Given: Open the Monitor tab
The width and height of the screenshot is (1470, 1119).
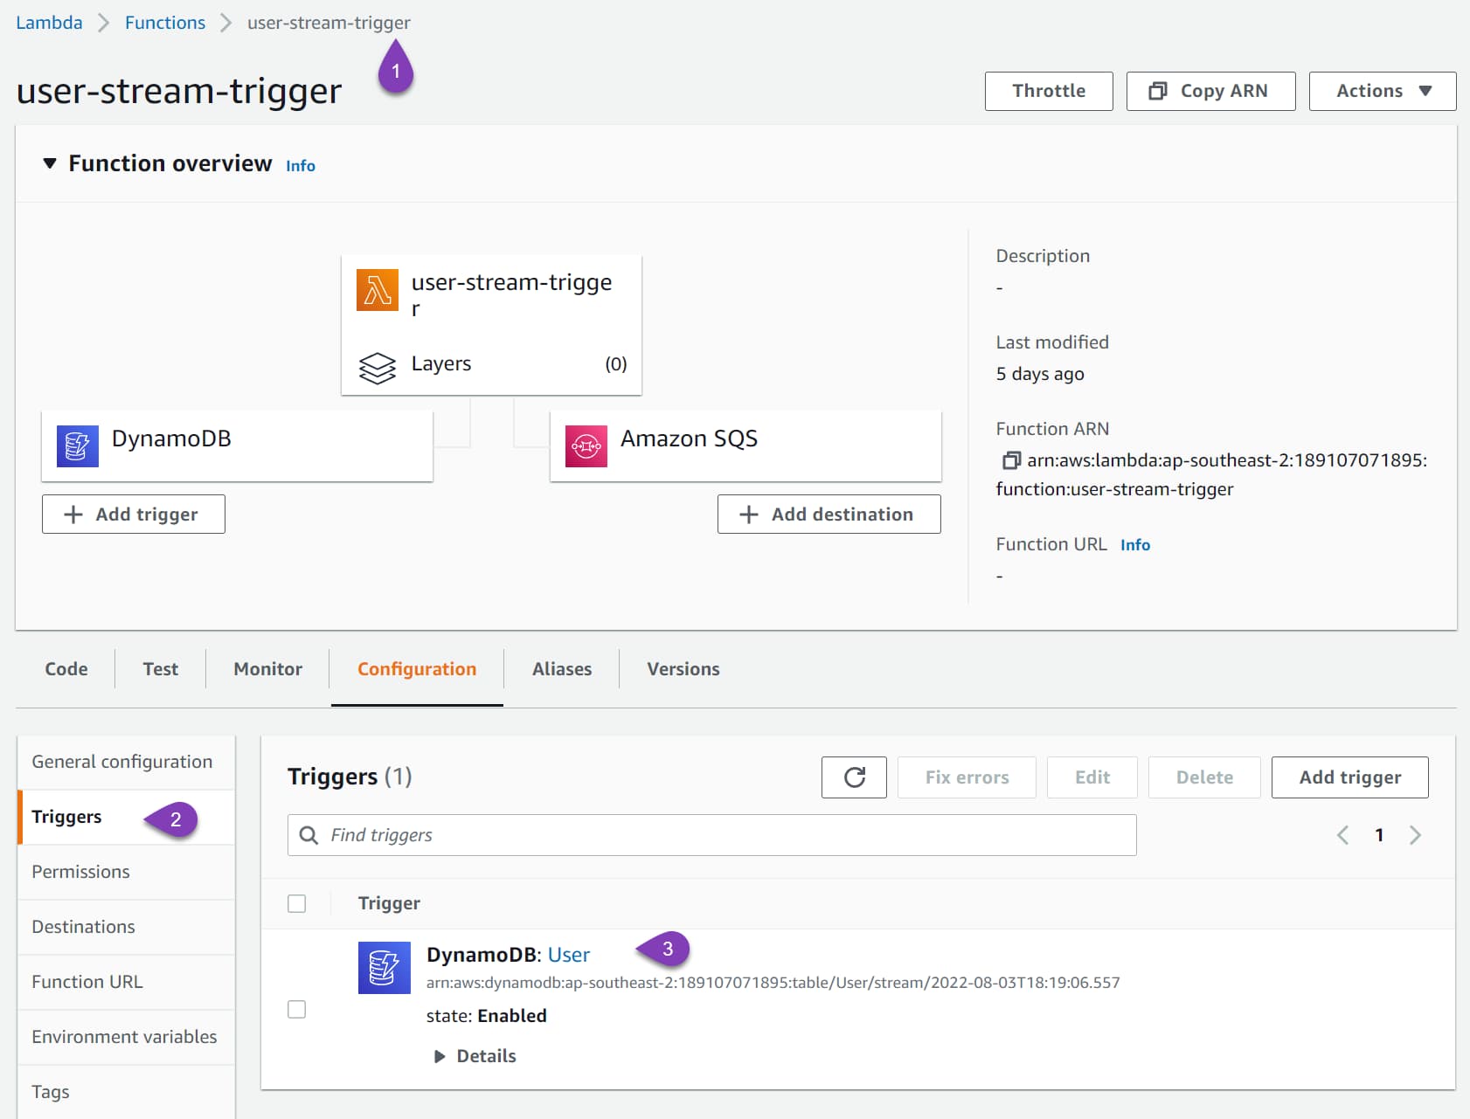Looking at the screenshot, I should point(268,669).
